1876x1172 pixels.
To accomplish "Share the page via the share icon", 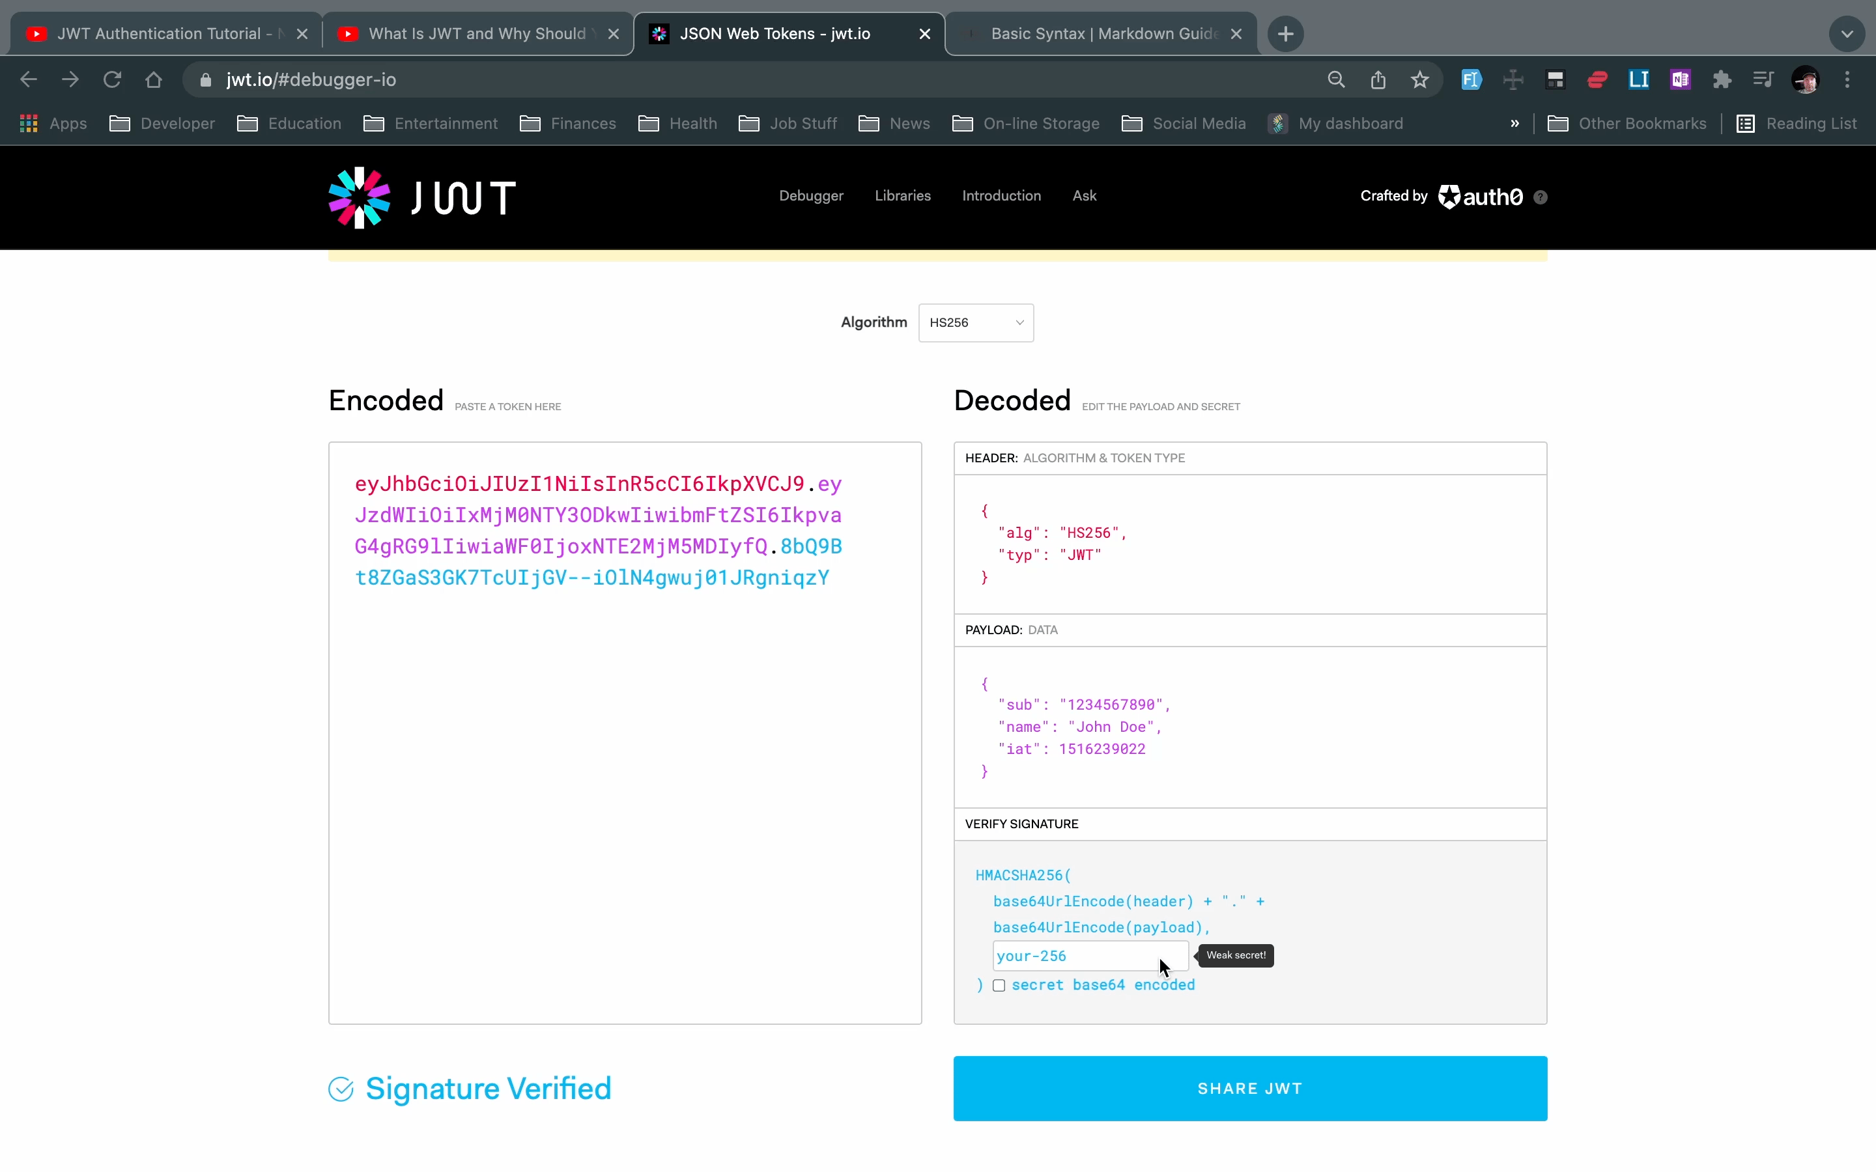I will click(1378, 79).
